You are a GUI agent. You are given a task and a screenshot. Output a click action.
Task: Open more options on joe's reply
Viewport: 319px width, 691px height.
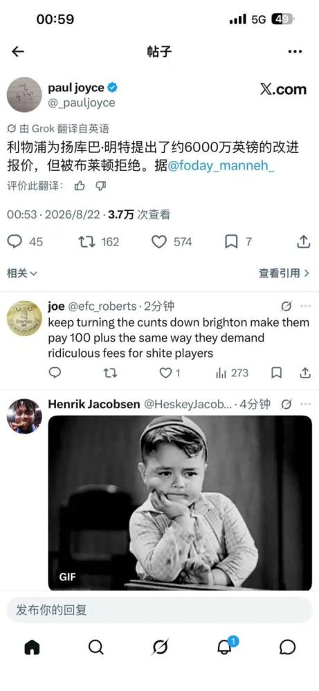coord(305,306)
